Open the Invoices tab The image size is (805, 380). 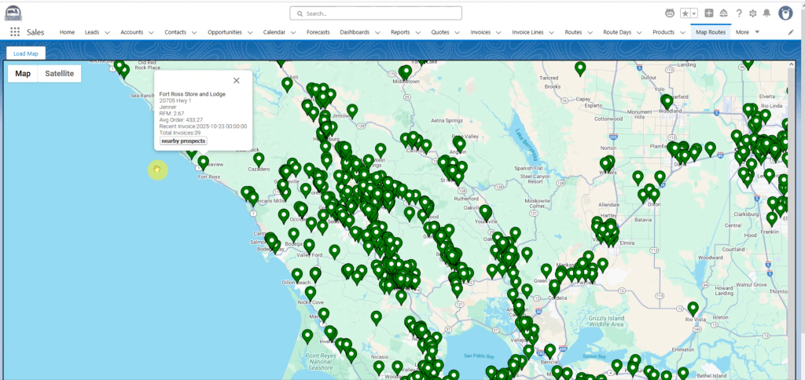point(480,31)
